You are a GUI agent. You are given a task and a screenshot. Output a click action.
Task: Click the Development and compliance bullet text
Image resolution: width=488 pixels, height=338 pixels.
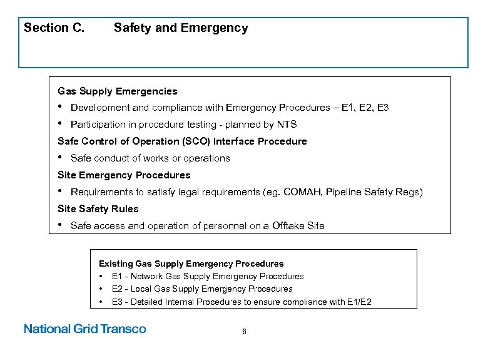coord(230,108)
